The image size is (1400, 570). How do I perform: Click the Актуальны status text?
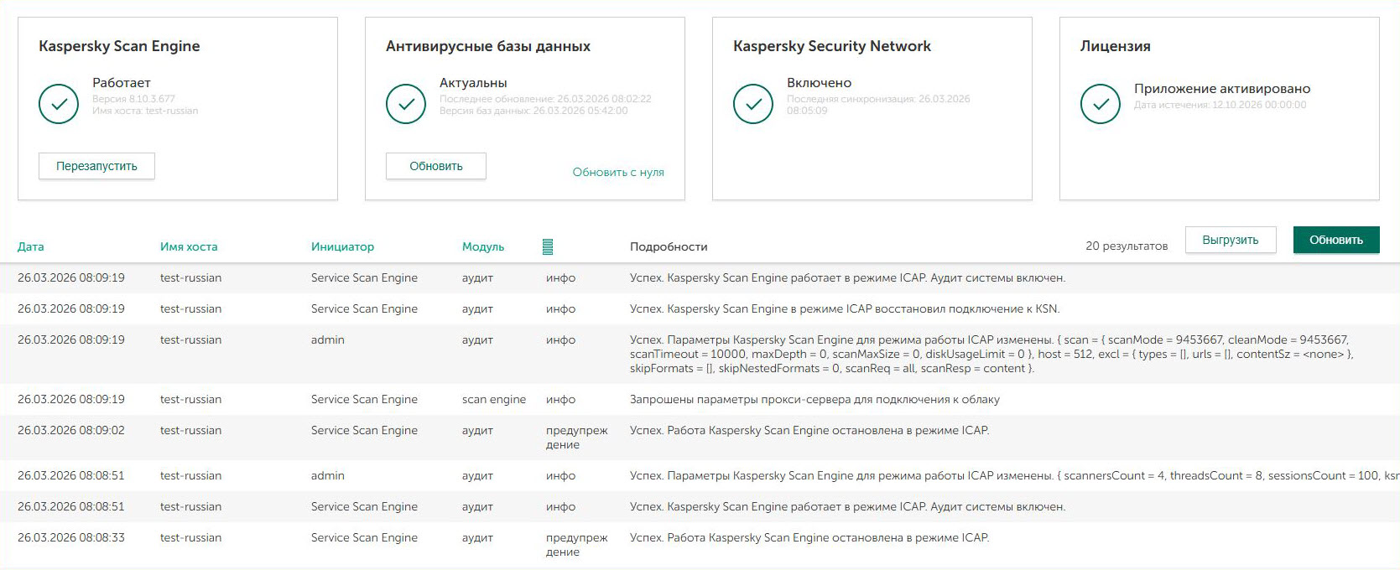[473, 82]
